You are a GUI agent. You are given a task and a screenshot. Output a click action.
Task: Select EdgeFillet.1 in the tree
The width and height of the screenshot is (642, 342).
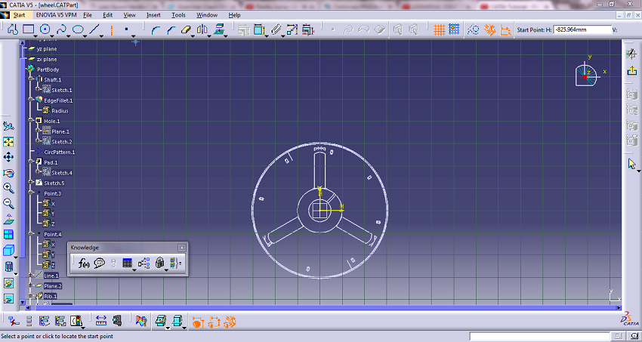(x=58, y=100)
